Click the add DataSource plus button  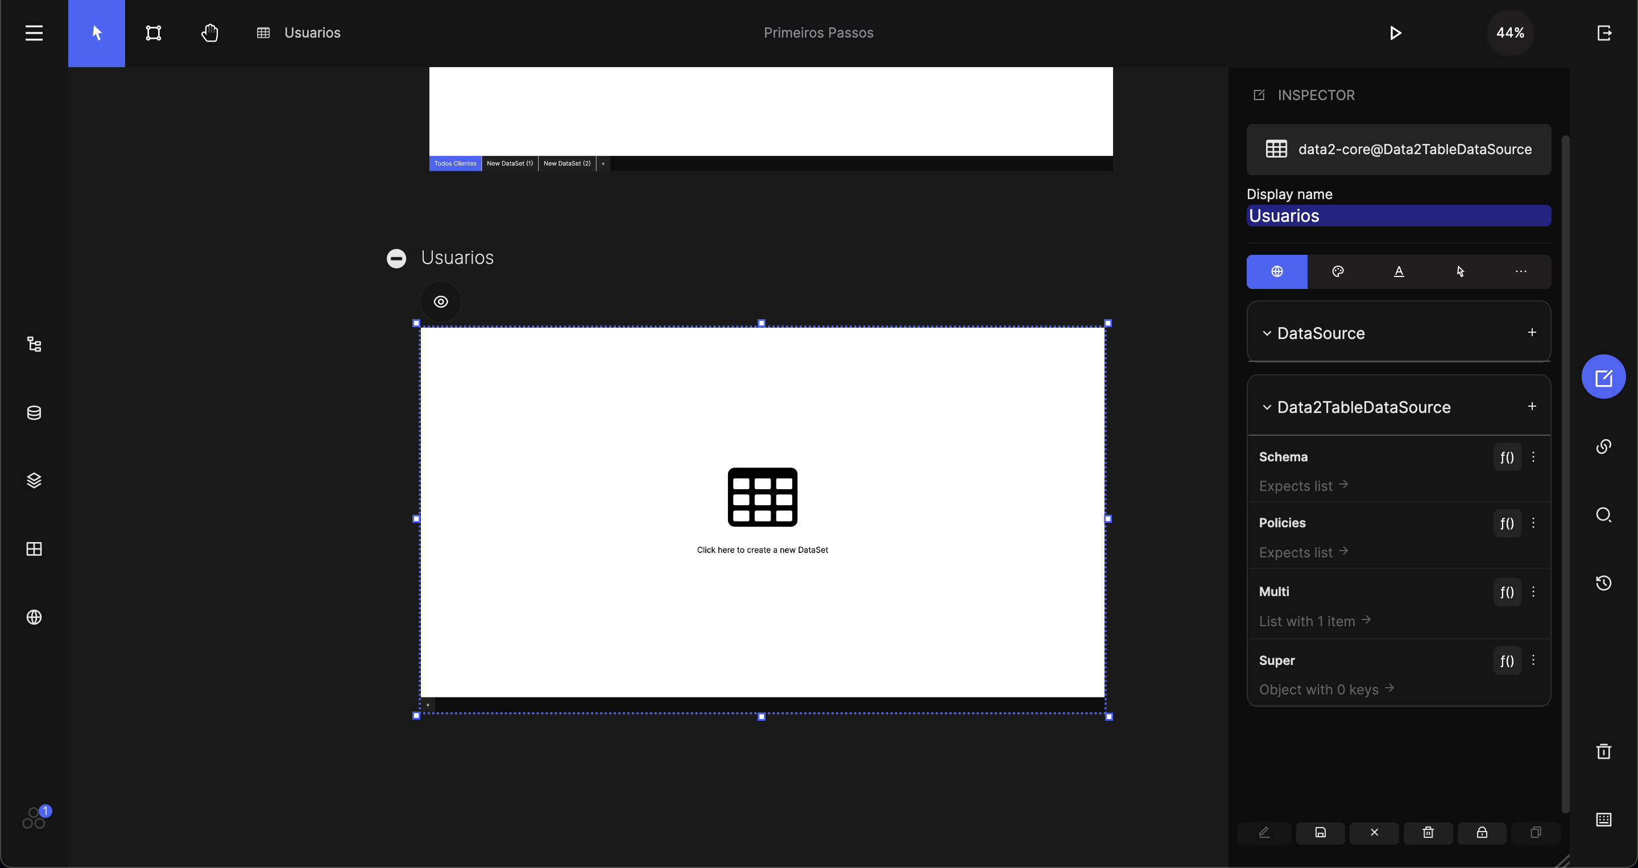(1532, 333)
